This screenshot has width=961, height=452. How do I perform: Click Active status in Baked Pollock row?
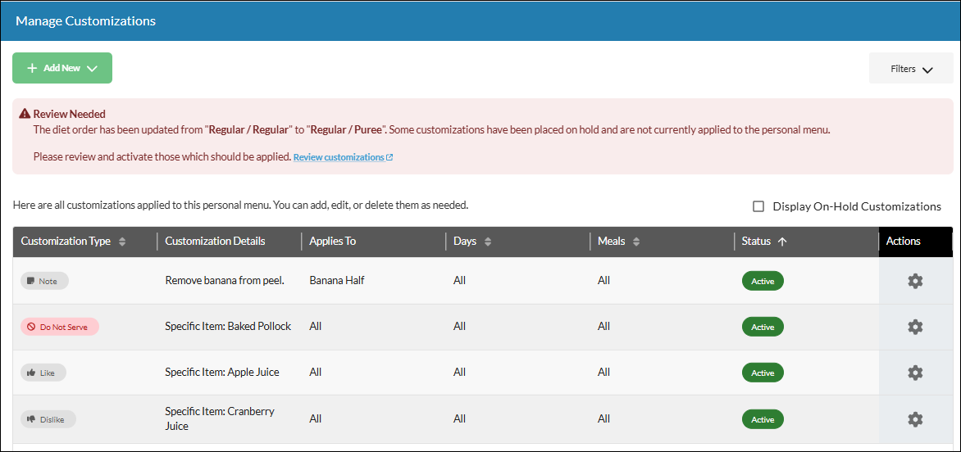763,327
